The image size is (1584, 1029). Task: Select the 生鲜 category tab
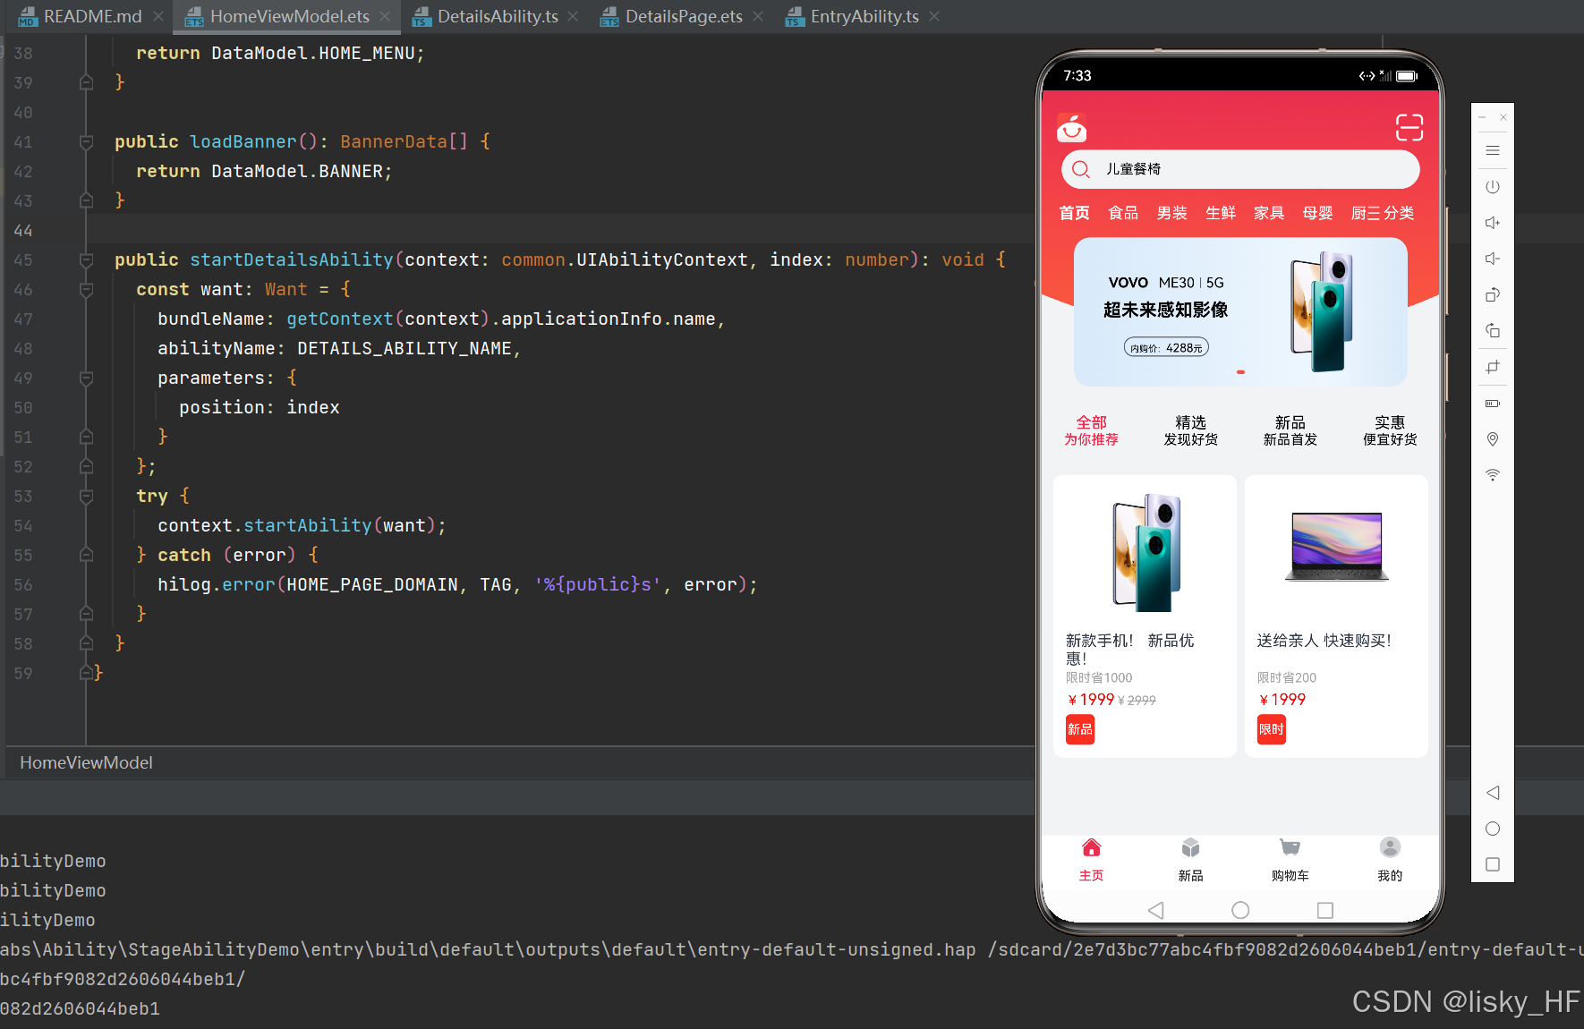pyautogui.click(x=1220, y=213)
